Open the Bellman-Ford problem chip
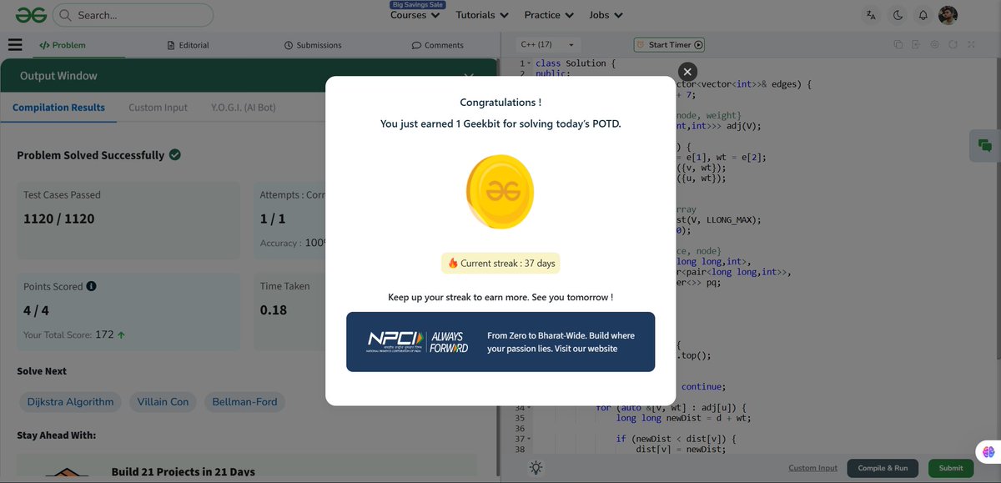Viewport: 1001px width, 483px height. (244, 402)
